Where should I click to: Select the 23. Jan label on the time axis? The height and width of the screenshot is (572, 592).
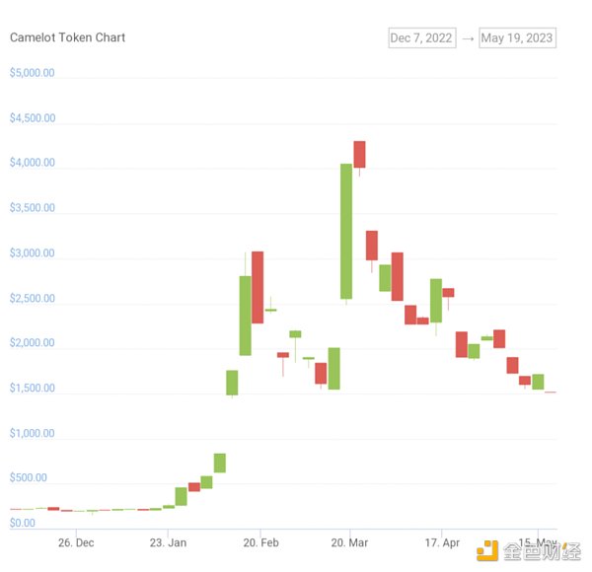pyautogui.click(x=167, y=542)
